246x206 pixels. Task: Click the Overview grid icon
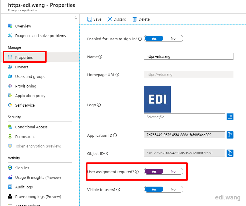10,26
